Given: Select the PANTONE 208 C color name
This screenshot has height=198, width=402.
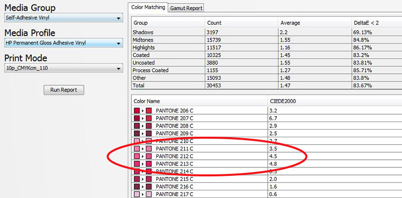Looking at the screenshot, I should tap(175, 126).
